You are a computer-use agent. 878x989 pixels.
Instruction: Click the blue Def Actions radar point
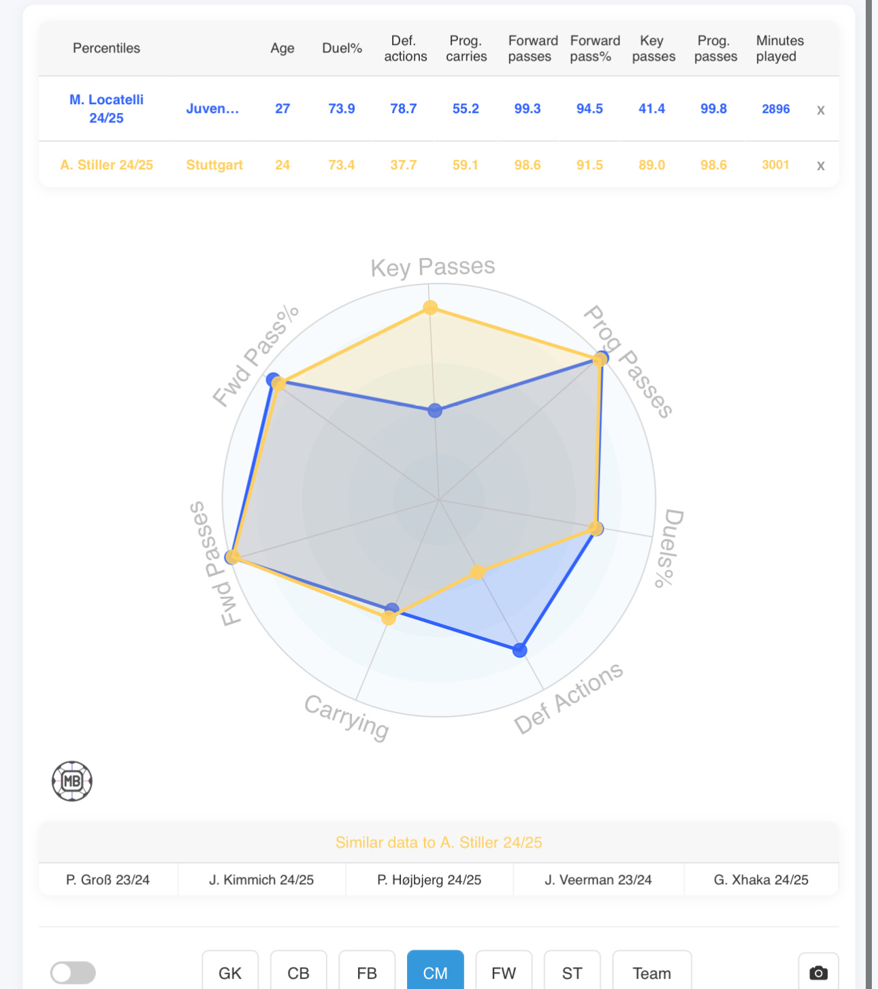pos(520,650)
